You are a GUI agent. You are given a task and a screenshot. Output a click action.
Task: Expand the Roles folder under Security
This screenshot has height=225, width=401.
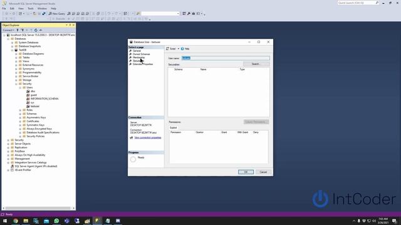[x=20, y=110]
